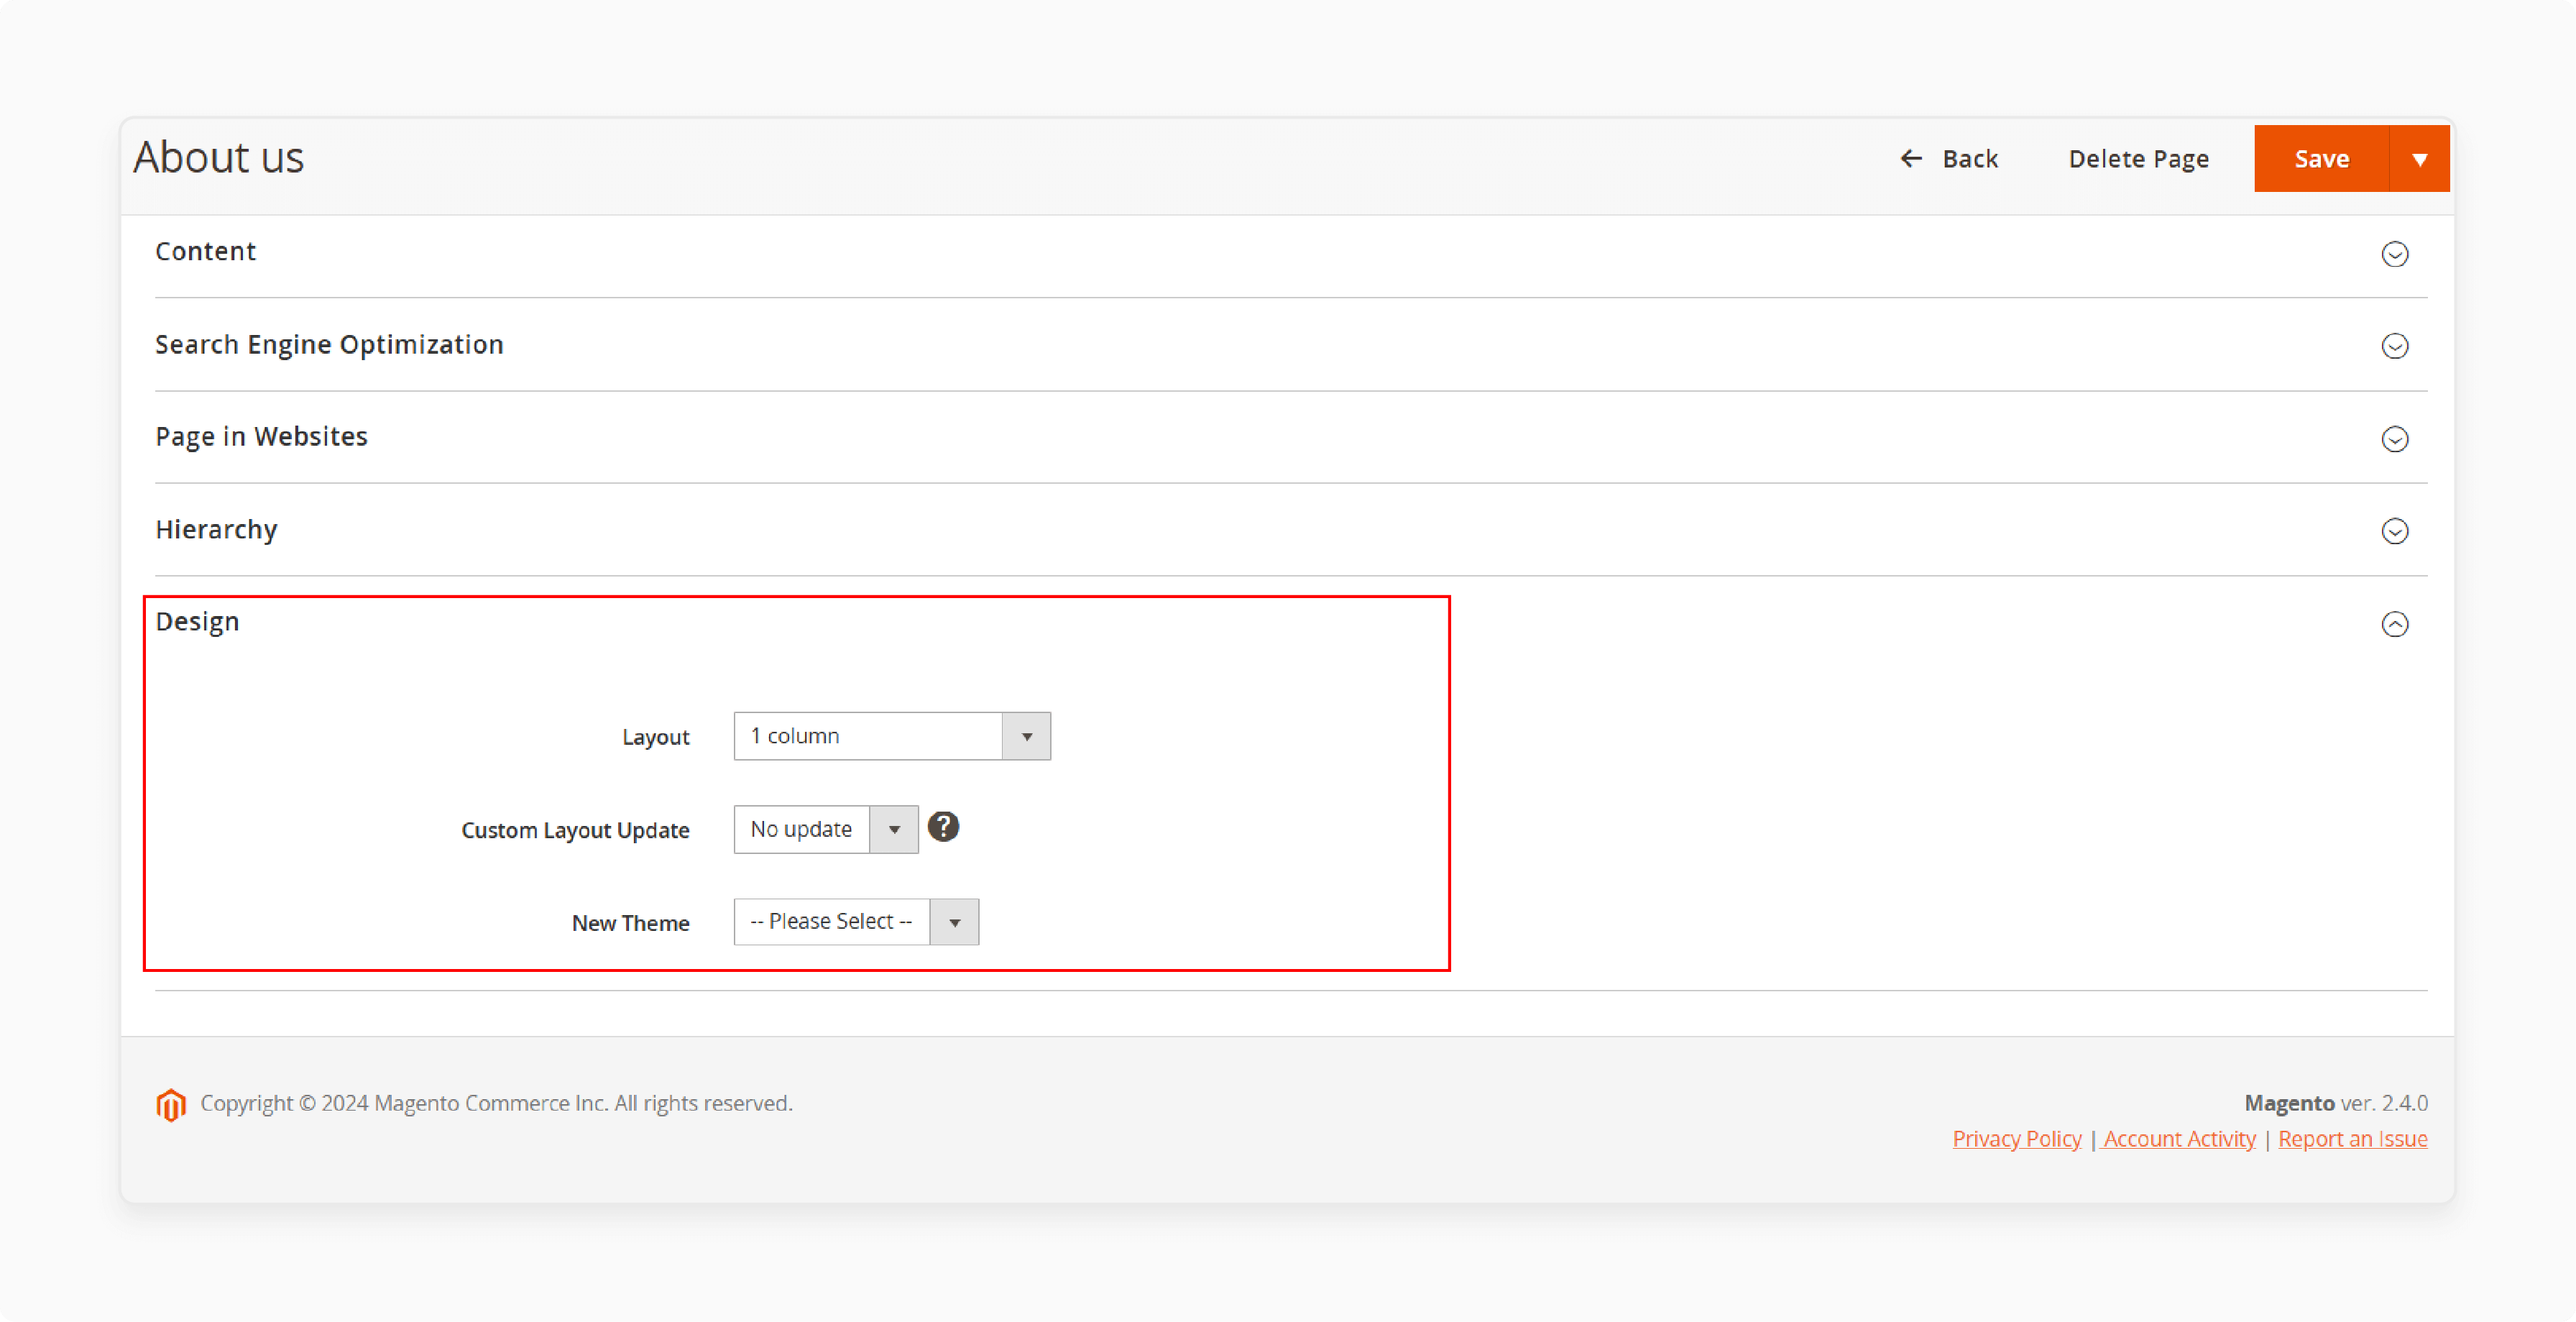
Task: Click Delete Page
Action: (x=2138, y=159)
